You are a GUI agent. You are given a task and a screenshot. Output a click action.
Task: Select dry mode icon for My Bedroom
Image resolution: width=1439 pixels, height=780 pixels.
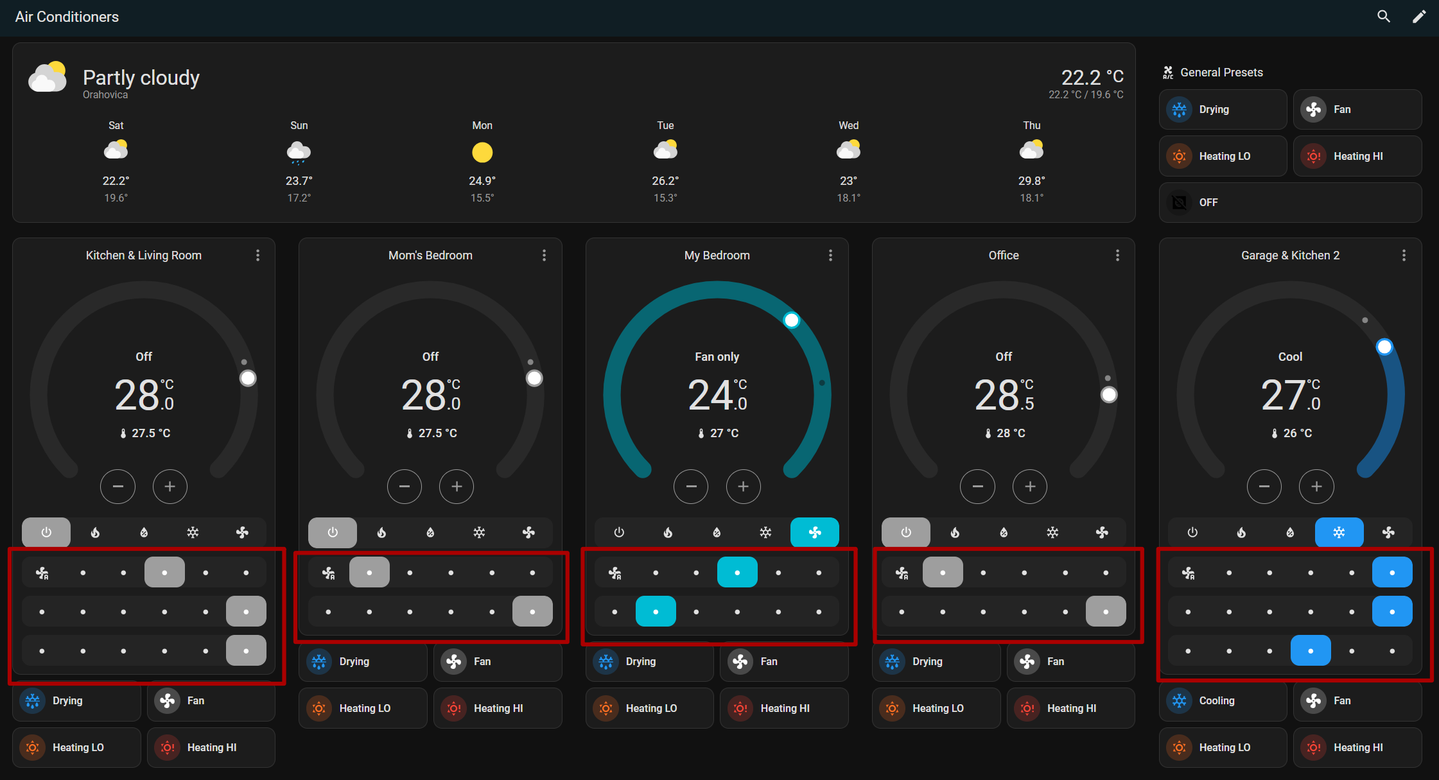[x=717, y=532]
